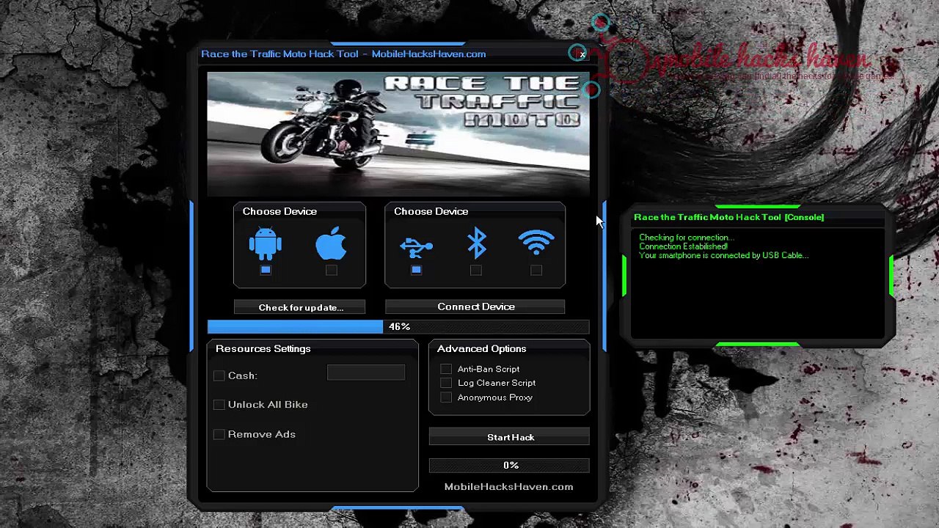Click the Resources Settings heading

pos(263,349)
